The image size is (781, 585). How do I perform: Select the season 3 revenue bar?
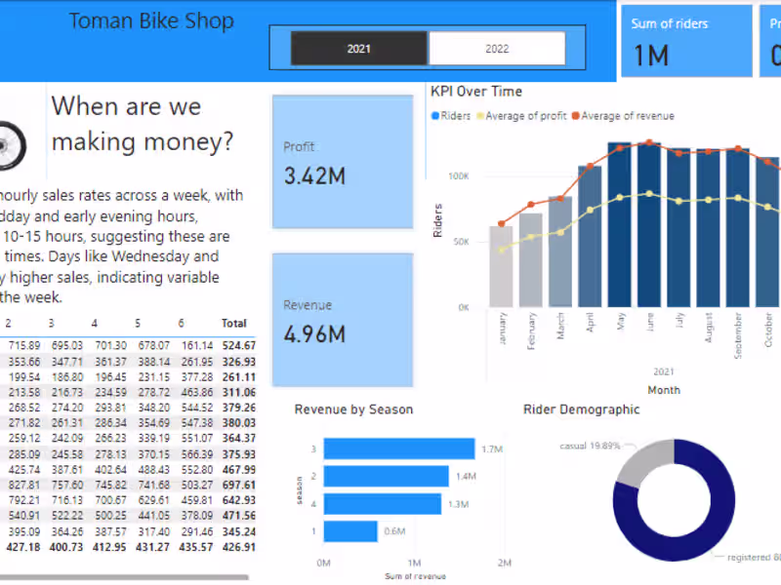pyautogui.click(x=399, y=448)
